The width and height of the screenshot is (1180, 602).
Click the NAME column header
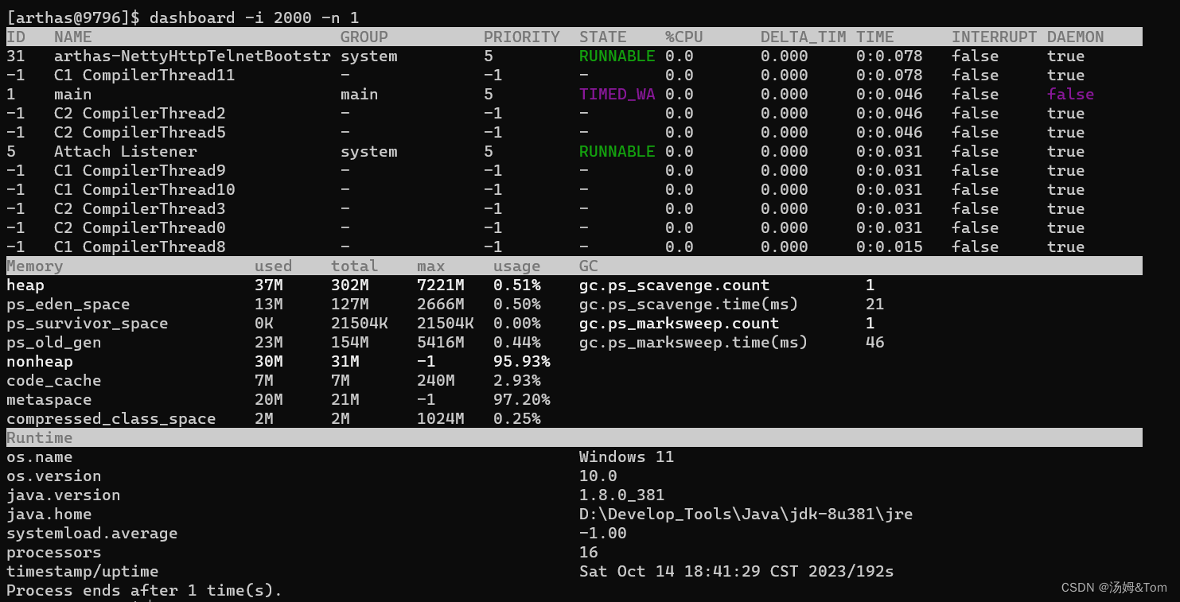click(x=72, y=36)
